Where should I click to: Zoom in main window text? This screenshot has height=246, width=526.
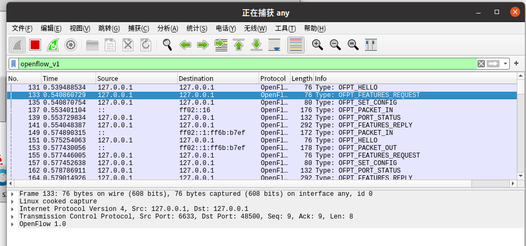click(318, 45)
